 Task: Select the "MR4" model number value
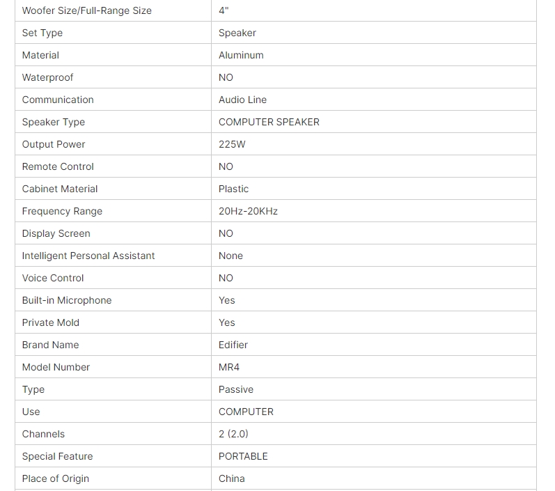(229, 367)
